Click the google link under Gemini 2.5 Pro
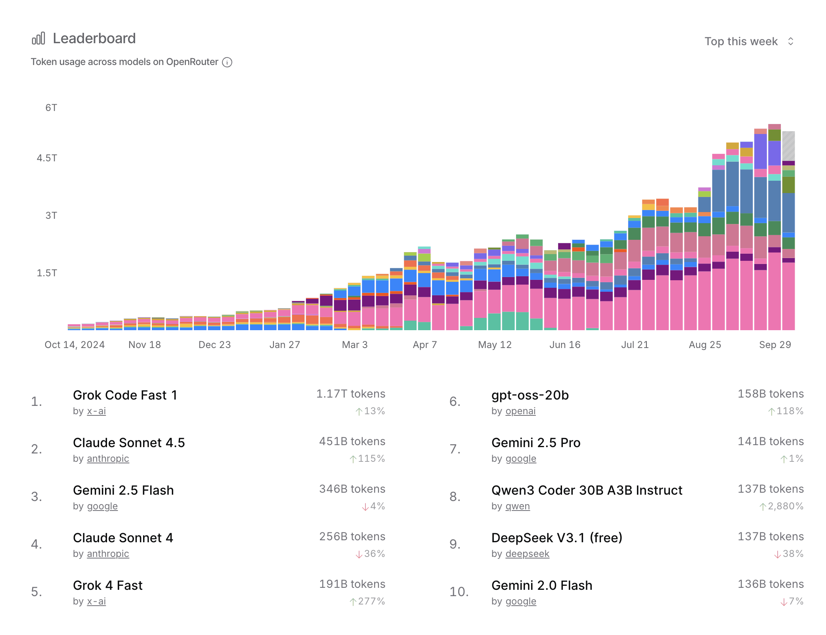The image size is (826, 635). pyautogui.click(x=521, y=459)
